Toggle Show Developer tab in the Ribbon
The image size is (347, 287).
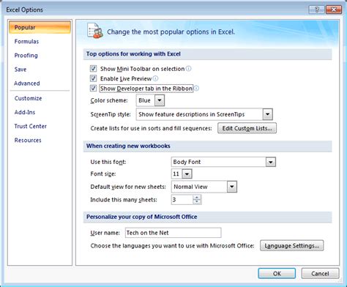93,88
